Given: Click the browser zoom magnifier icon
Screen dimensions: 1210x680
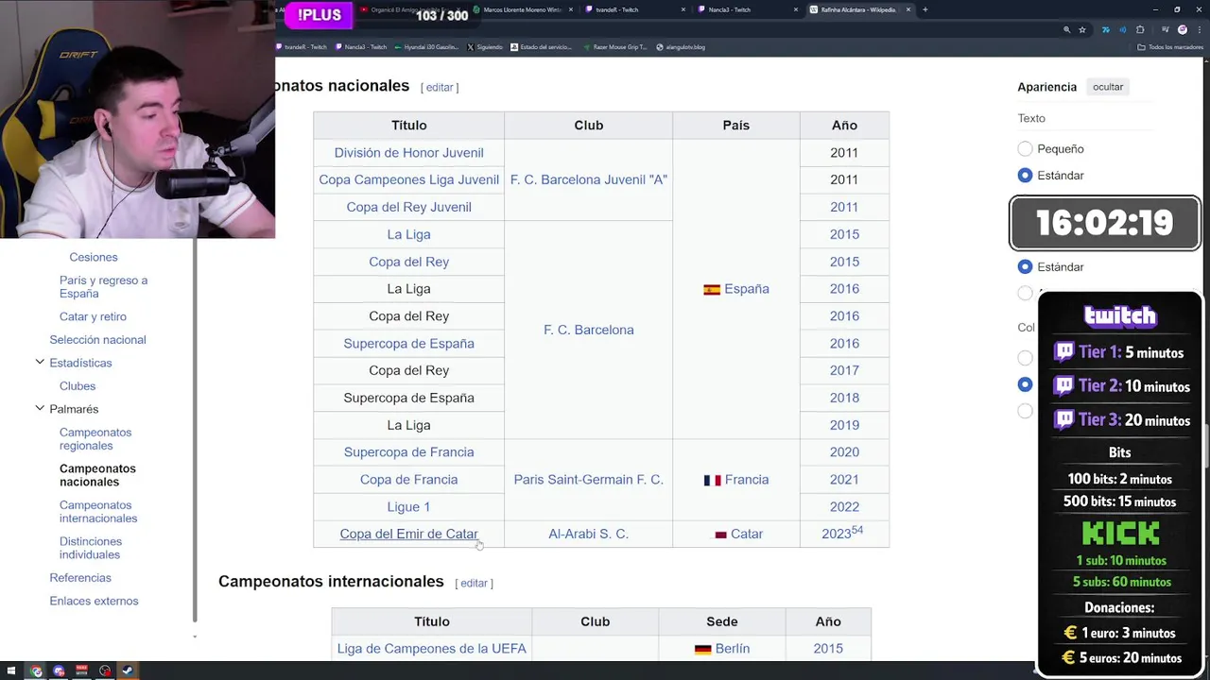Looking at the screenshot, I should (1066, 29).
